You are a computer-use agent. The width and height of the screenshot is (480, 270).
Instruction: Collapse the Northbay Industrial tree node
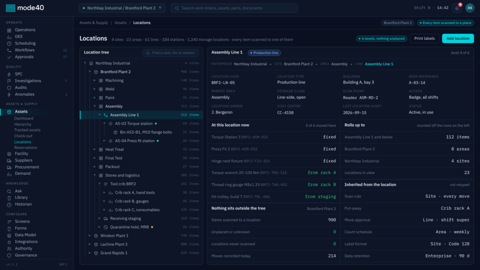85,63
